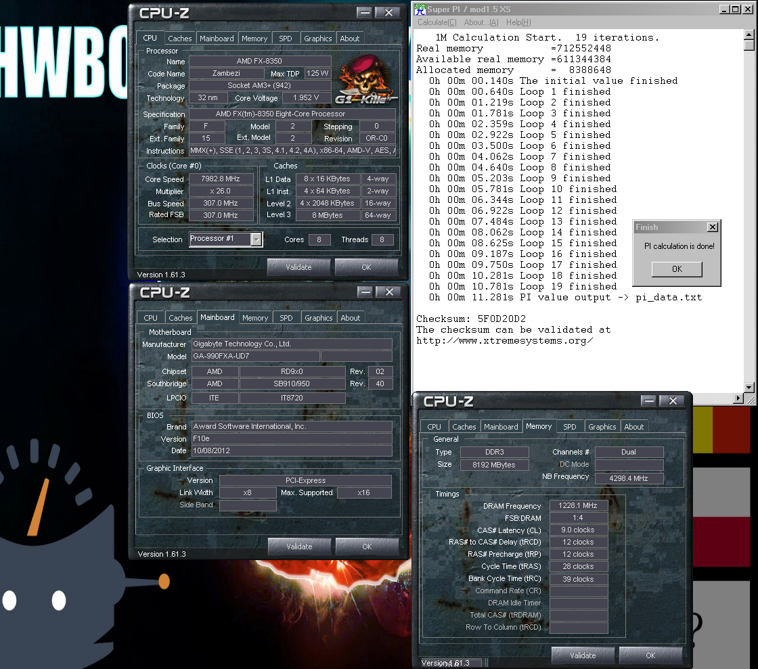Open Graphics tab in the top CPU-Z window

point(317,38)
